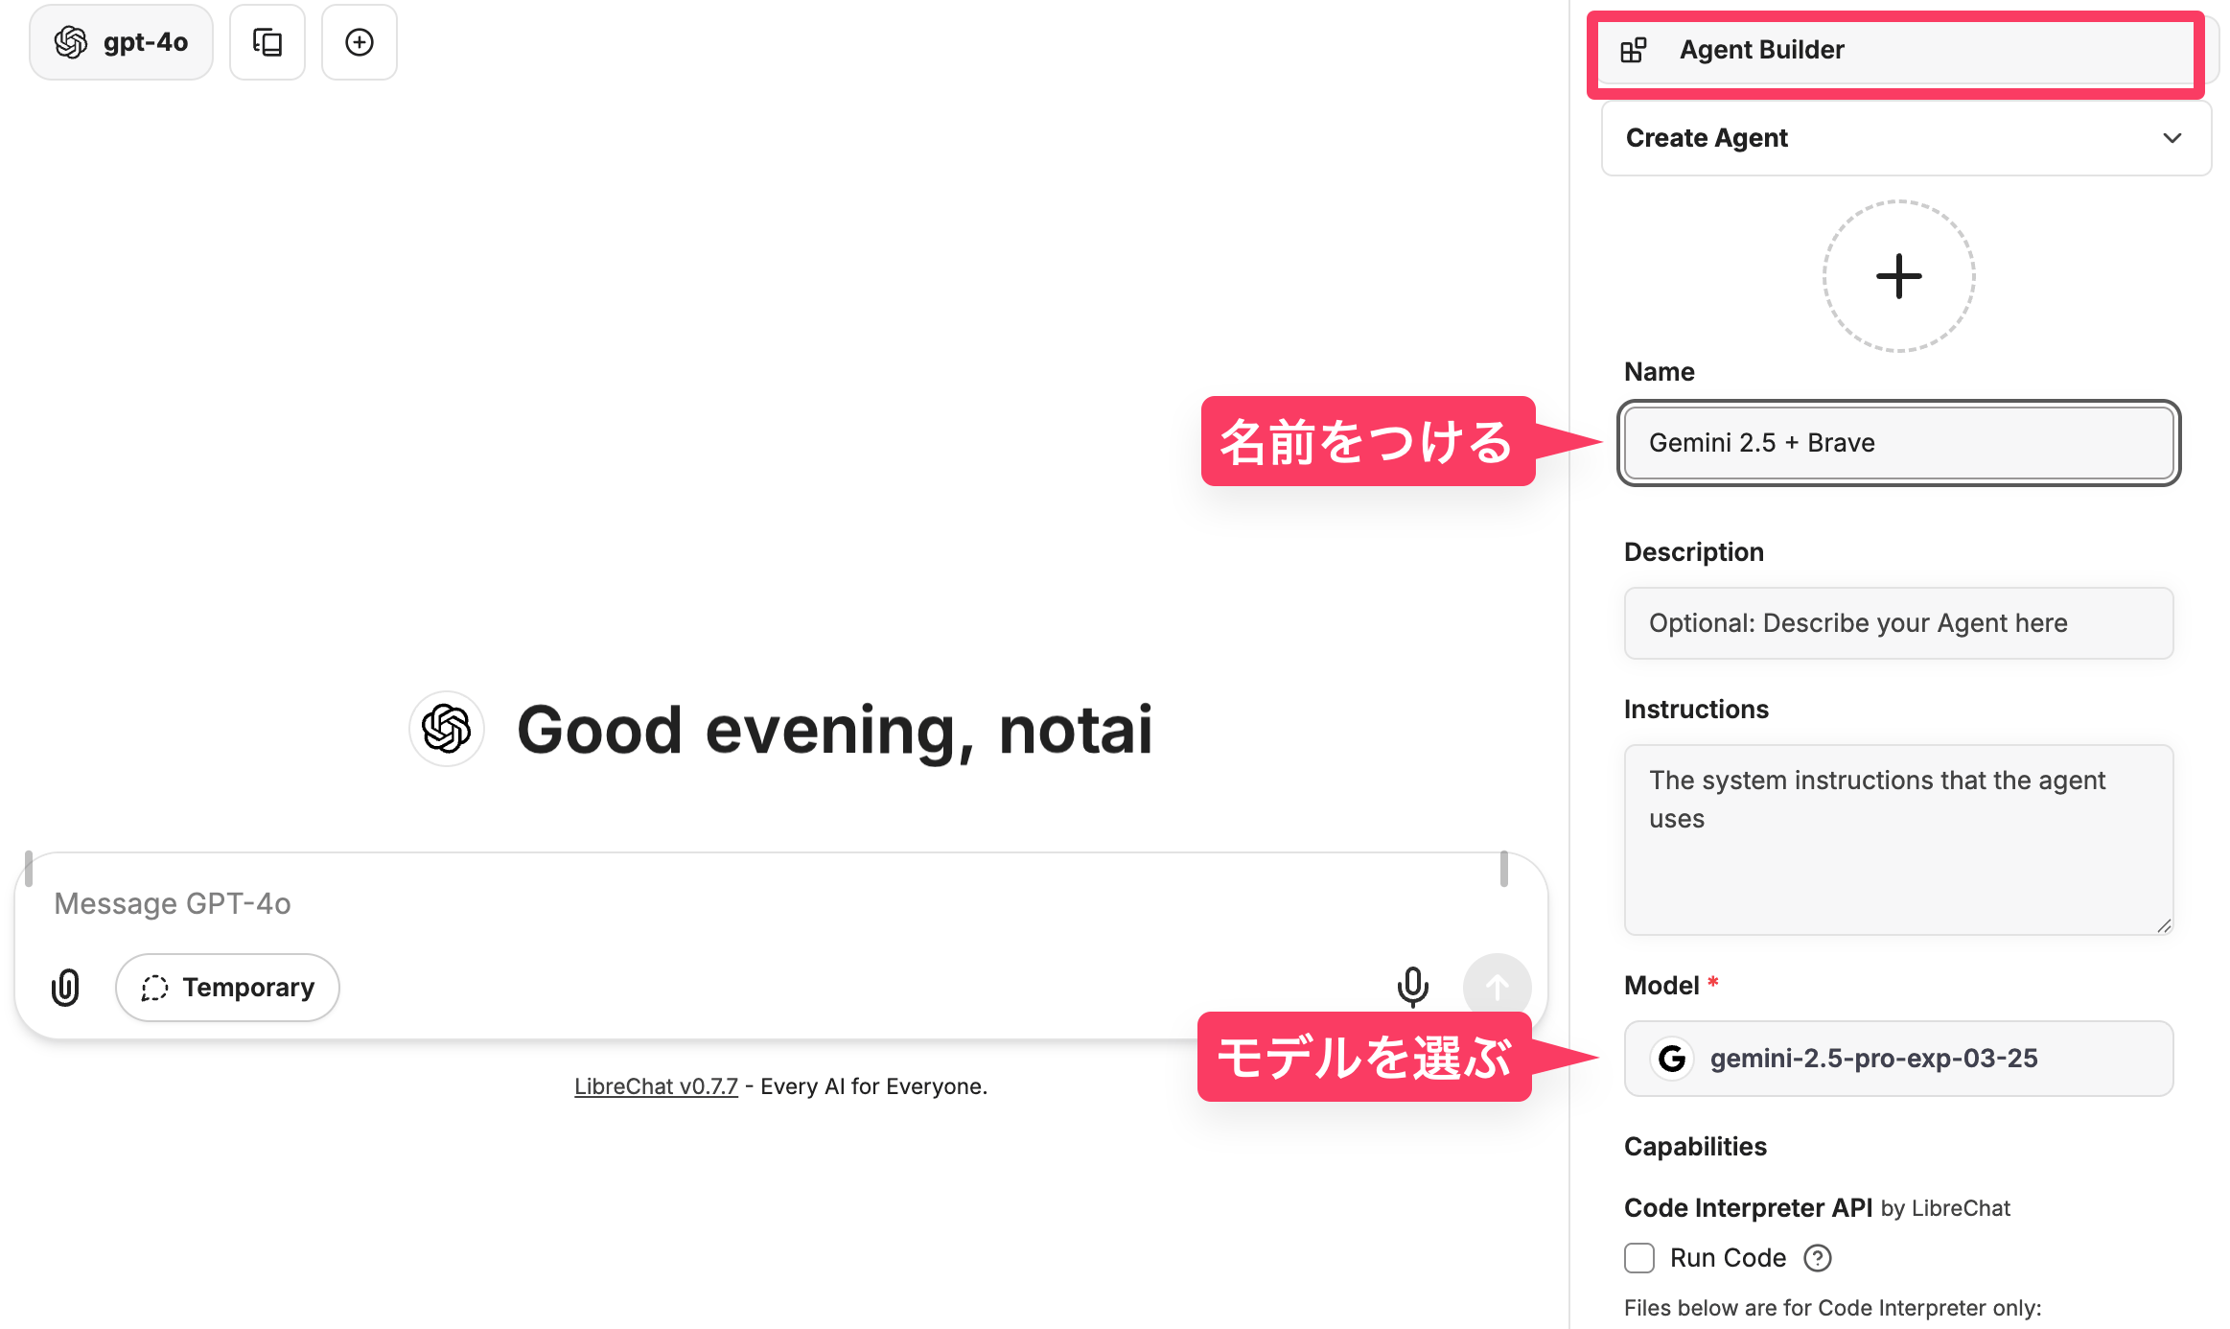This screenshot has height=1329, width=2230.
Task: Click the Agent Builder blocks icon
Action: point(1634,50)
